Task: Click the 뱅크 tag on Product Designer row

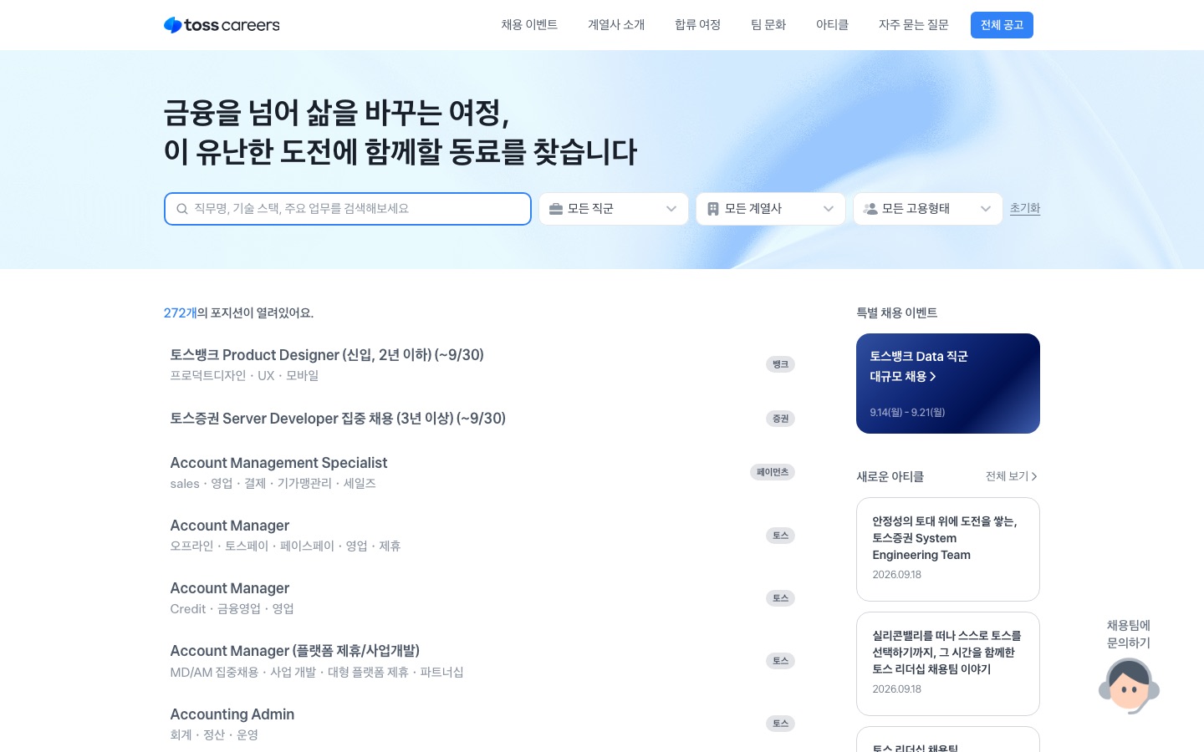Action: click(x=780, y=364)
